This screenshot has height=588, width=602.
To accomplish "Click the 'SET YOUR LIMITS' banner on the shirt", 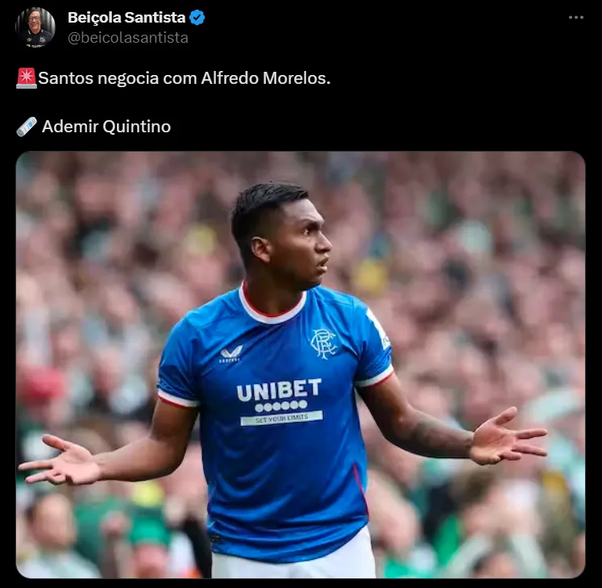I will [281, 418].
